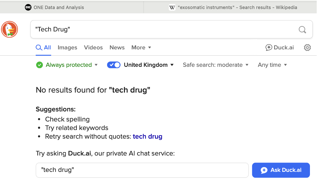Click the Duck.ai prompt input field

(142, 170)
